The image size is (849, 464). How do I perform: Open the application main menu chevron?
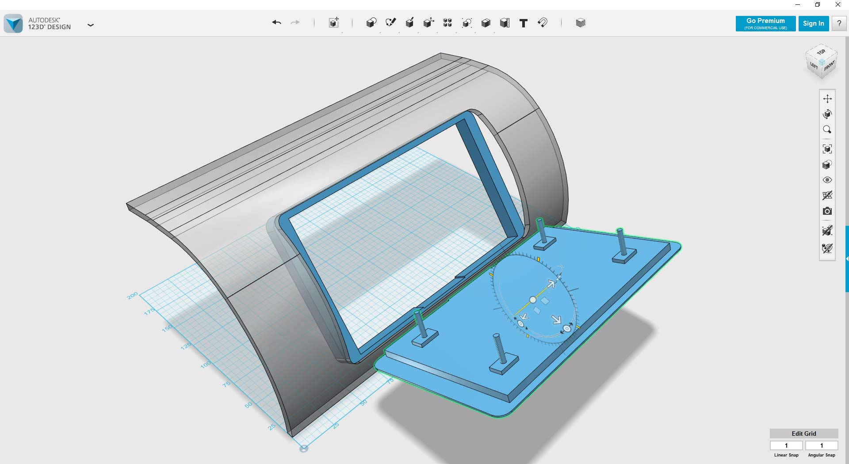(91, 25)
